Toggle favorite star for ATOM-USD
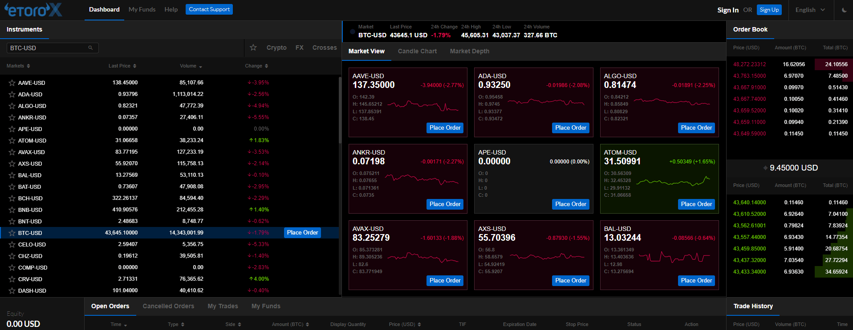Viewport: 853px width, 330px height. tap(12, 140)
